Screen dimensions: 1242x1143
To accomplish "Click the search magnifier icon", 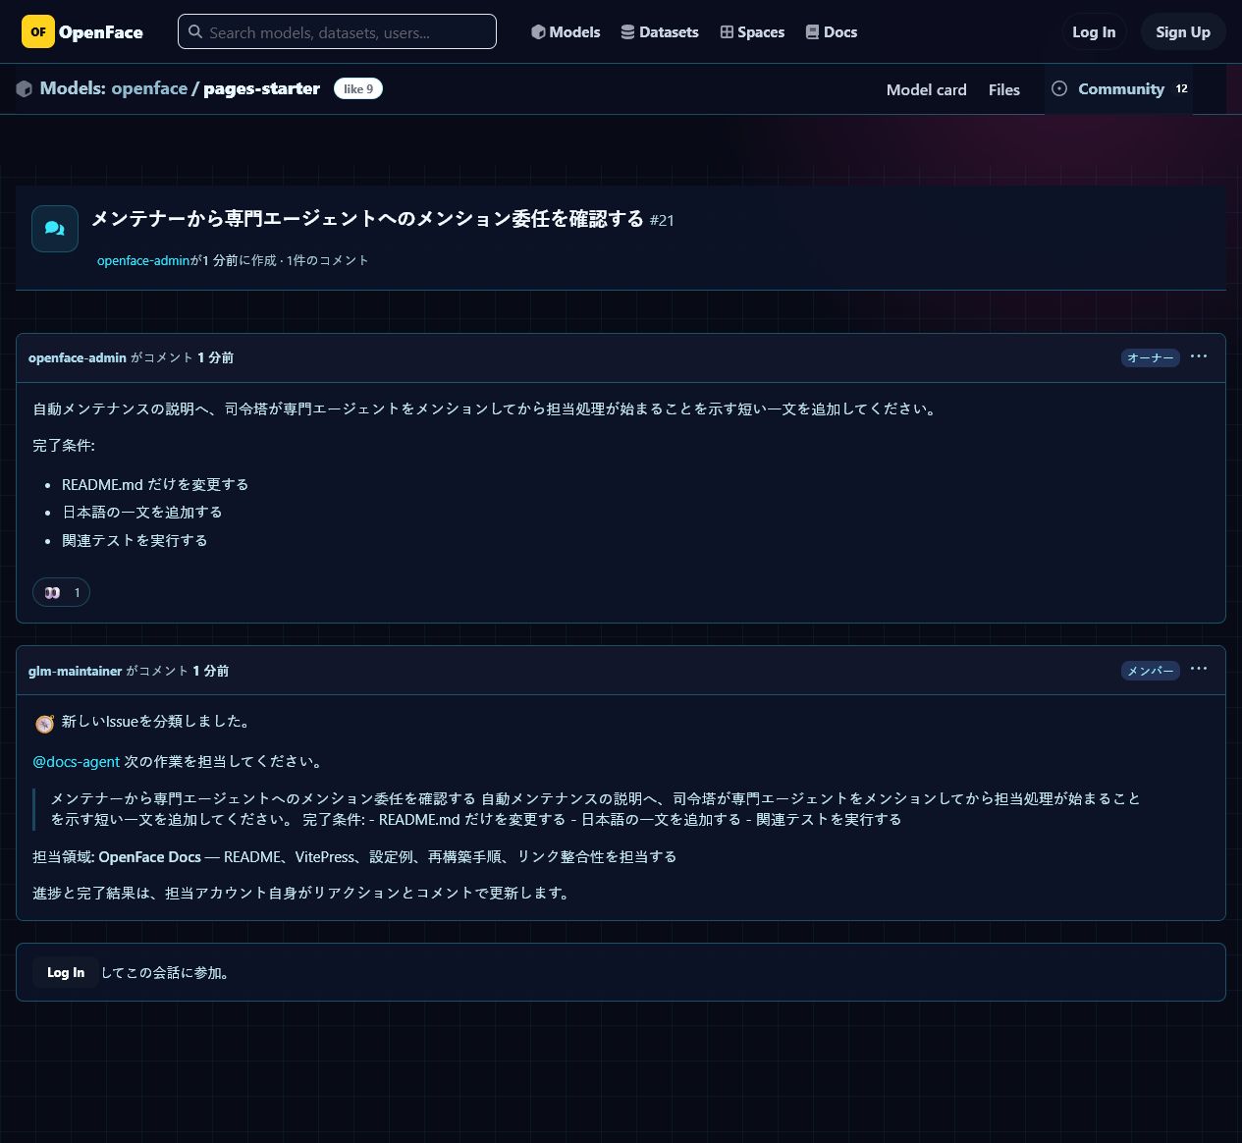I will click(x=195, y=31).
